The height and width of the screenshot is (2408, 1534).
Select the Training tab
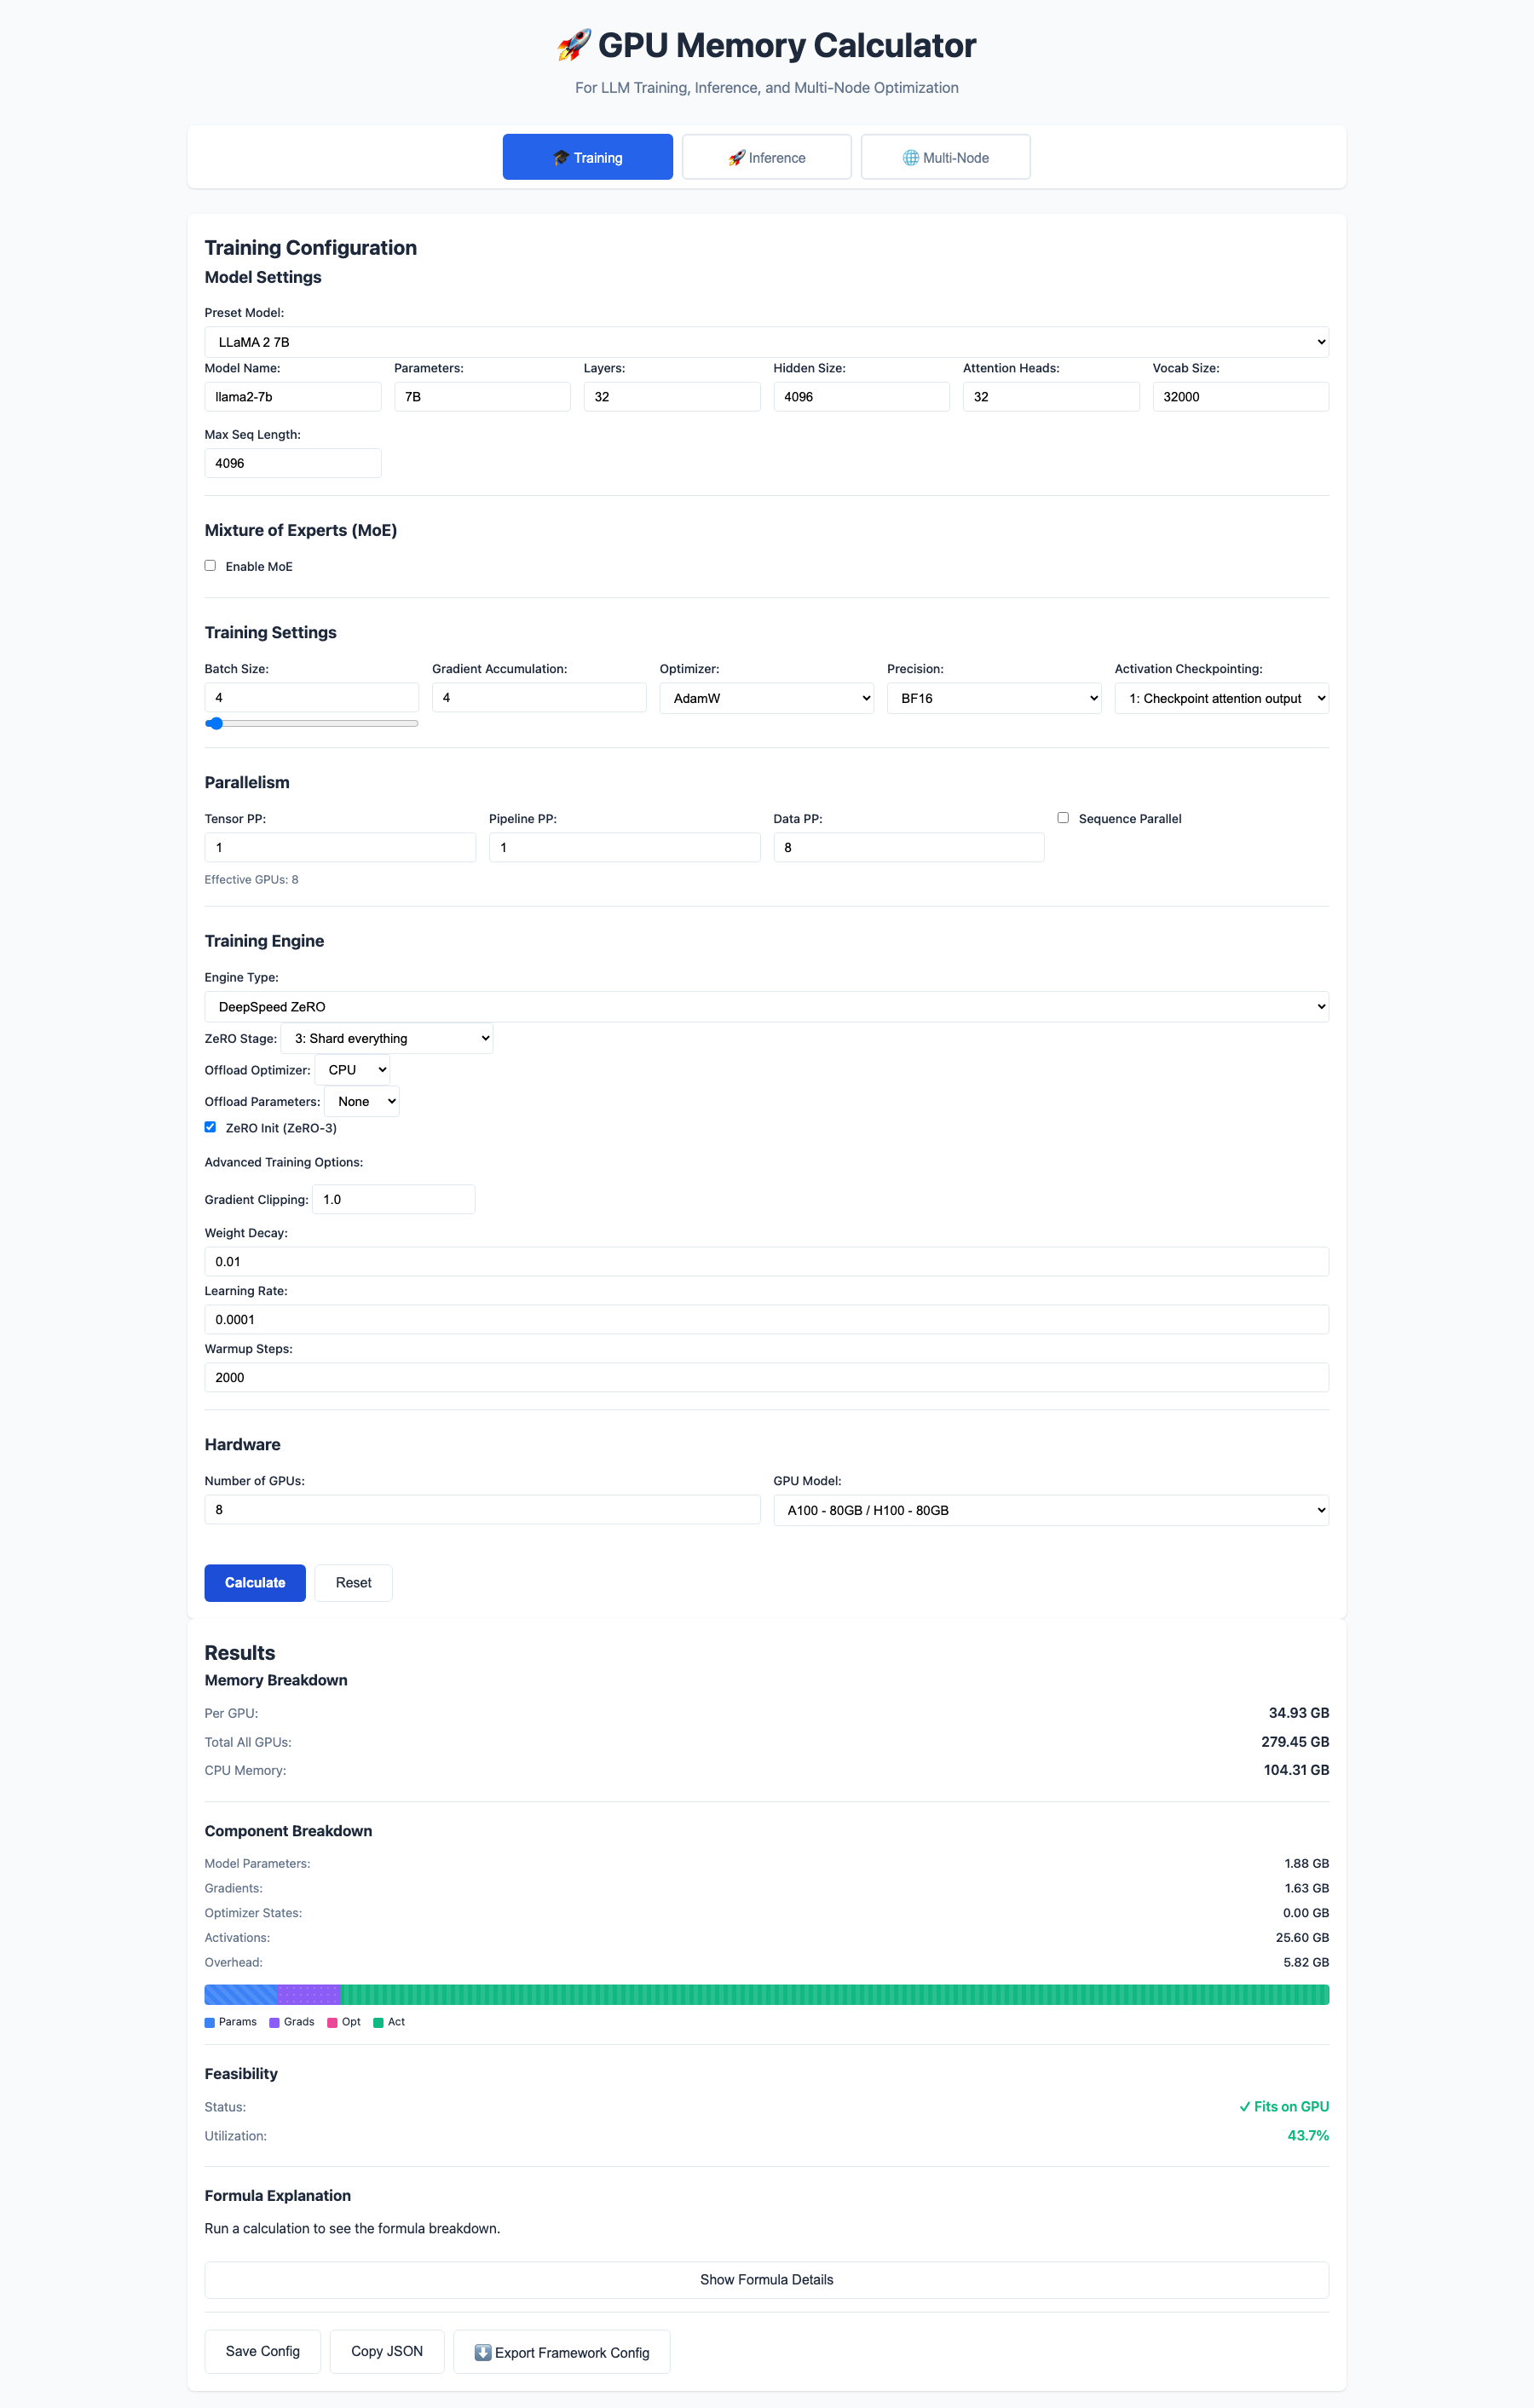pos(587,157)
